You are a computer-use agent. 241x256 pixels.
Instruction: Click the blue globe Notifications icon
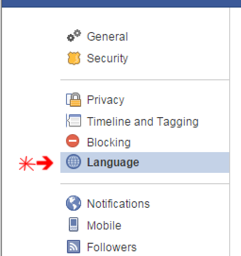pos(74,203)
